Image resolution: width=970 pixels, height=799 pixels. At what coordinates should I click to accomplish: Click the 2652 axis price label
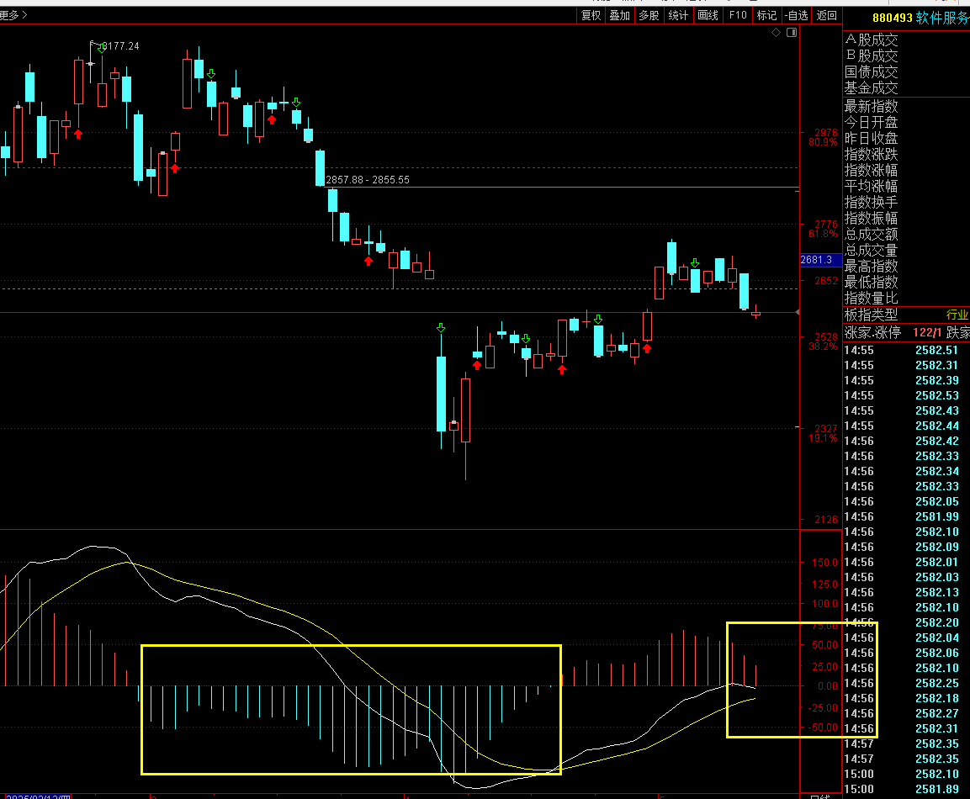[x=826, y=281]
